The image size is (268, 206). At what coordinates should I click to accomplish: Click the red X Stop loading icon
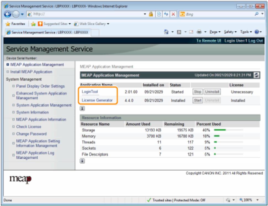coord(173,14)
